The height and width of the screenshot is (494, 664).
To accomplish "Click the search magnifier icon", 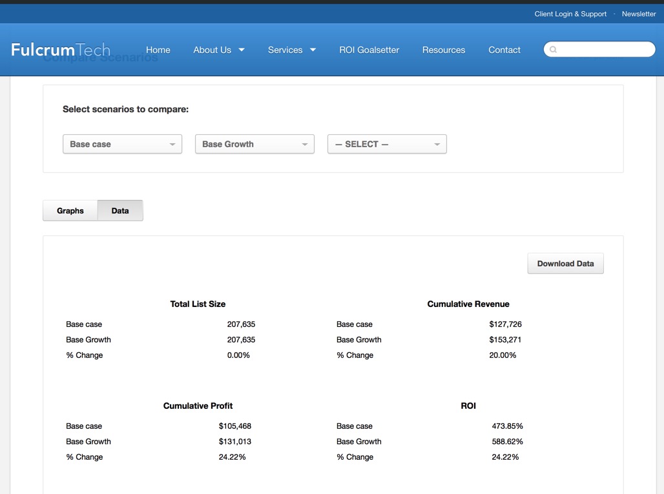I will point(552,49).
